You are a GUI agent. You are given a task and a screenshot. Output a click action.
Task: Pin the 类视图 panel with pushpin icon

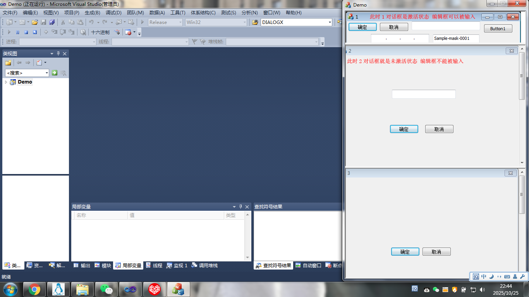click(58, 54)
